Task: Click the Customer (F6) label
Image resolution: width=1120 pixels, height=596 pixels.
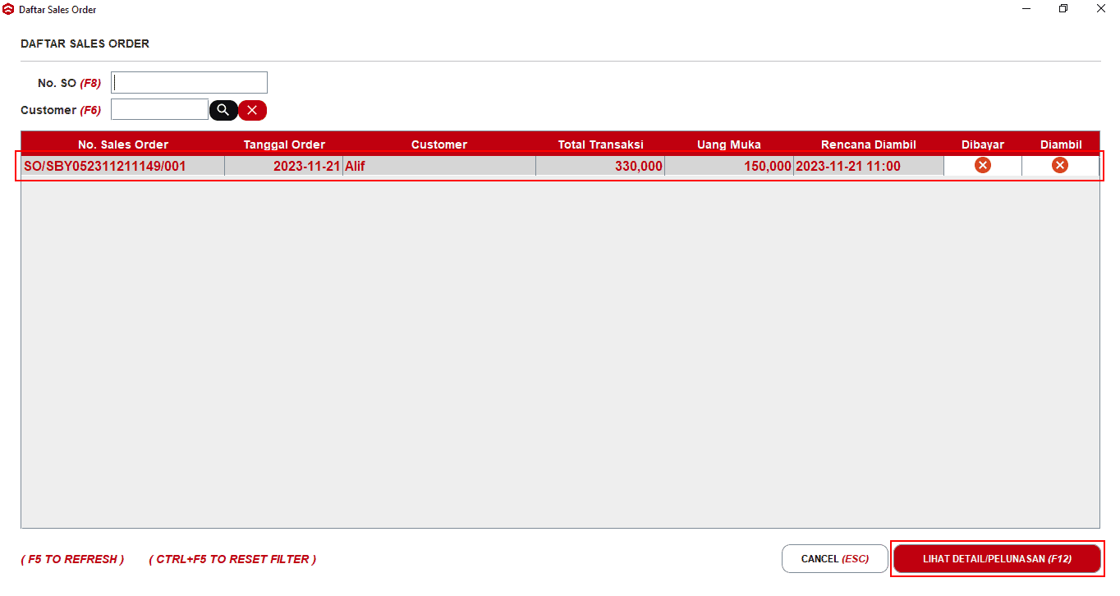Action: [61, 110]
